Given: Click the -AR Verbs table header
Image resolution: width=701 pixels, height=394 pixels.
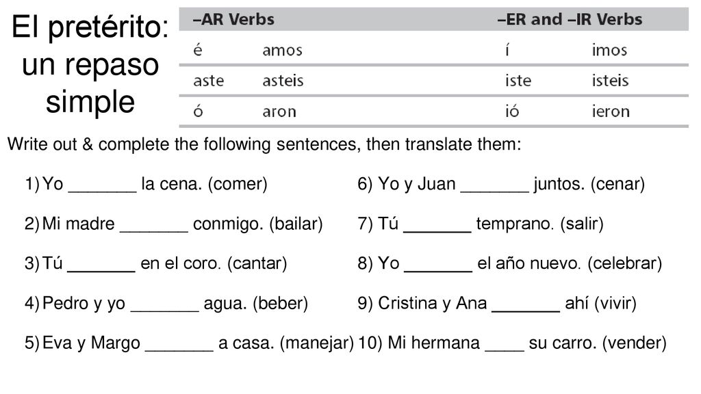Looking at the screenshot, I should pos(233,19).
